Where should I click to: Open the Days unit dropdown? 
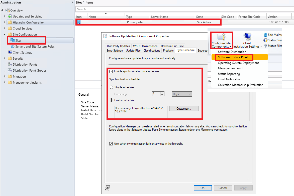[x=182, y=94]
